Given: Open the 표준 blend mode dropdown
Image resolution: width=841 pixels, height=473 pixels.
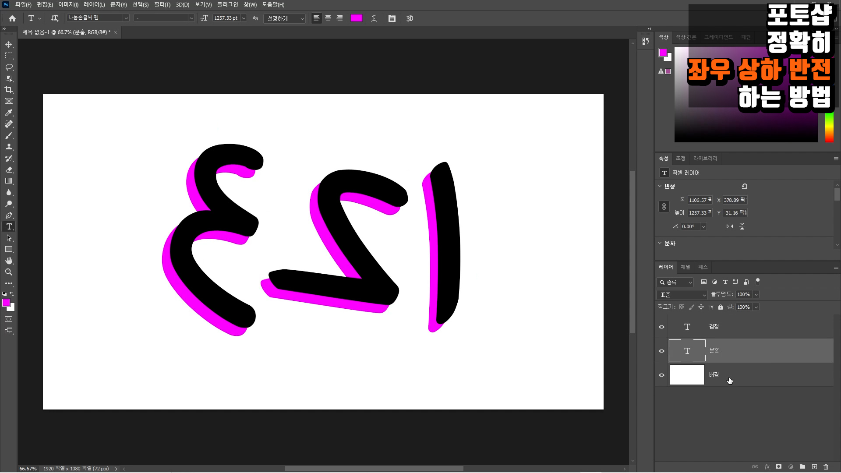Looking at the screenshot, I should pyautogui.click(x=682, y=295).
